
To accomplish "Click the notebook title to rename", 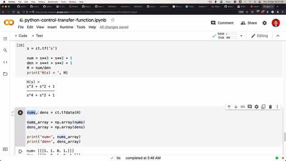I will [65, 20].
